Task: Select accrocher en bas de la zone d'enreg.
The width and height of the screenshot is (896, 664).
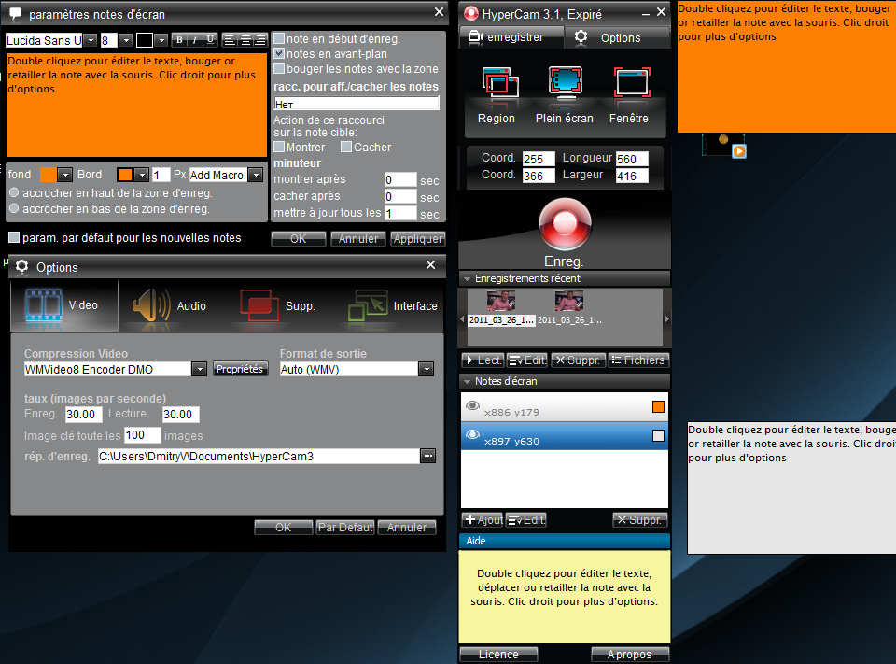Action: pos(14,208)
